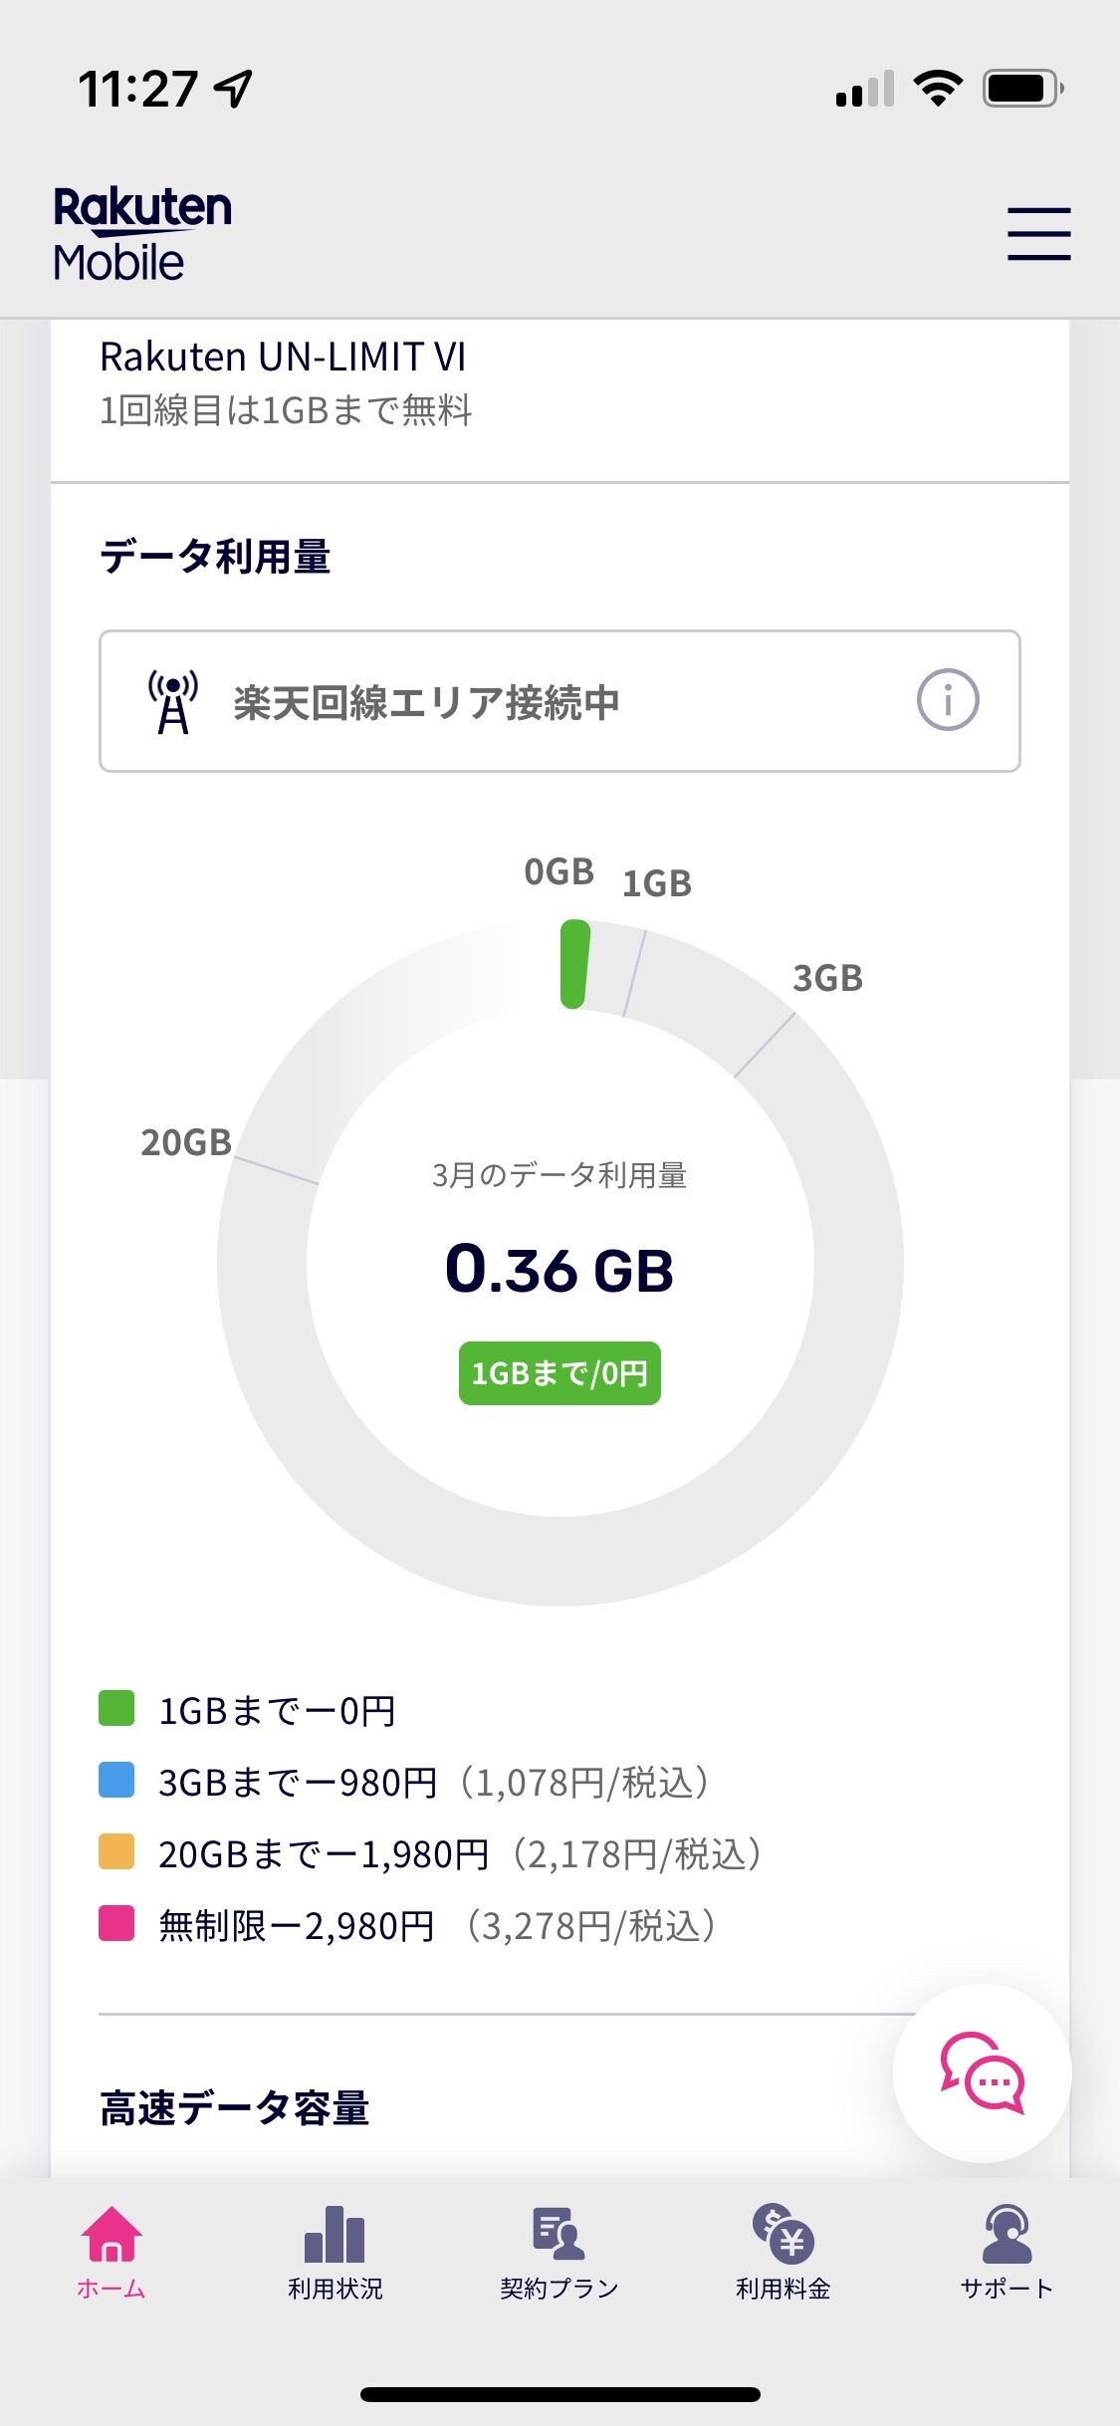Image resolution: width=1120 pixels, height=2426 pixels.
Task: Tap the 高速データ容量 section heading
Action: click(x=235, y=2108)
